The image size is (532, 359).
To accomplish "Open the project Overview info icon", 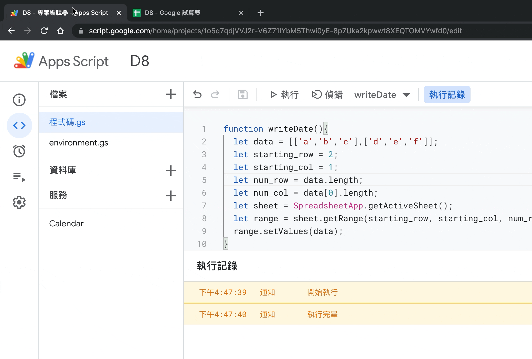I will click(19, 100).
